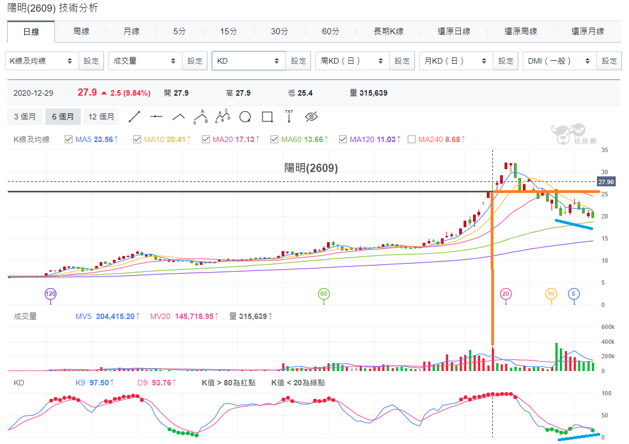The width and height of the screenshot is (629, 444).
Task: Click the 5 moving average marker
Action: pyautogui.click(x=574, y=294)
